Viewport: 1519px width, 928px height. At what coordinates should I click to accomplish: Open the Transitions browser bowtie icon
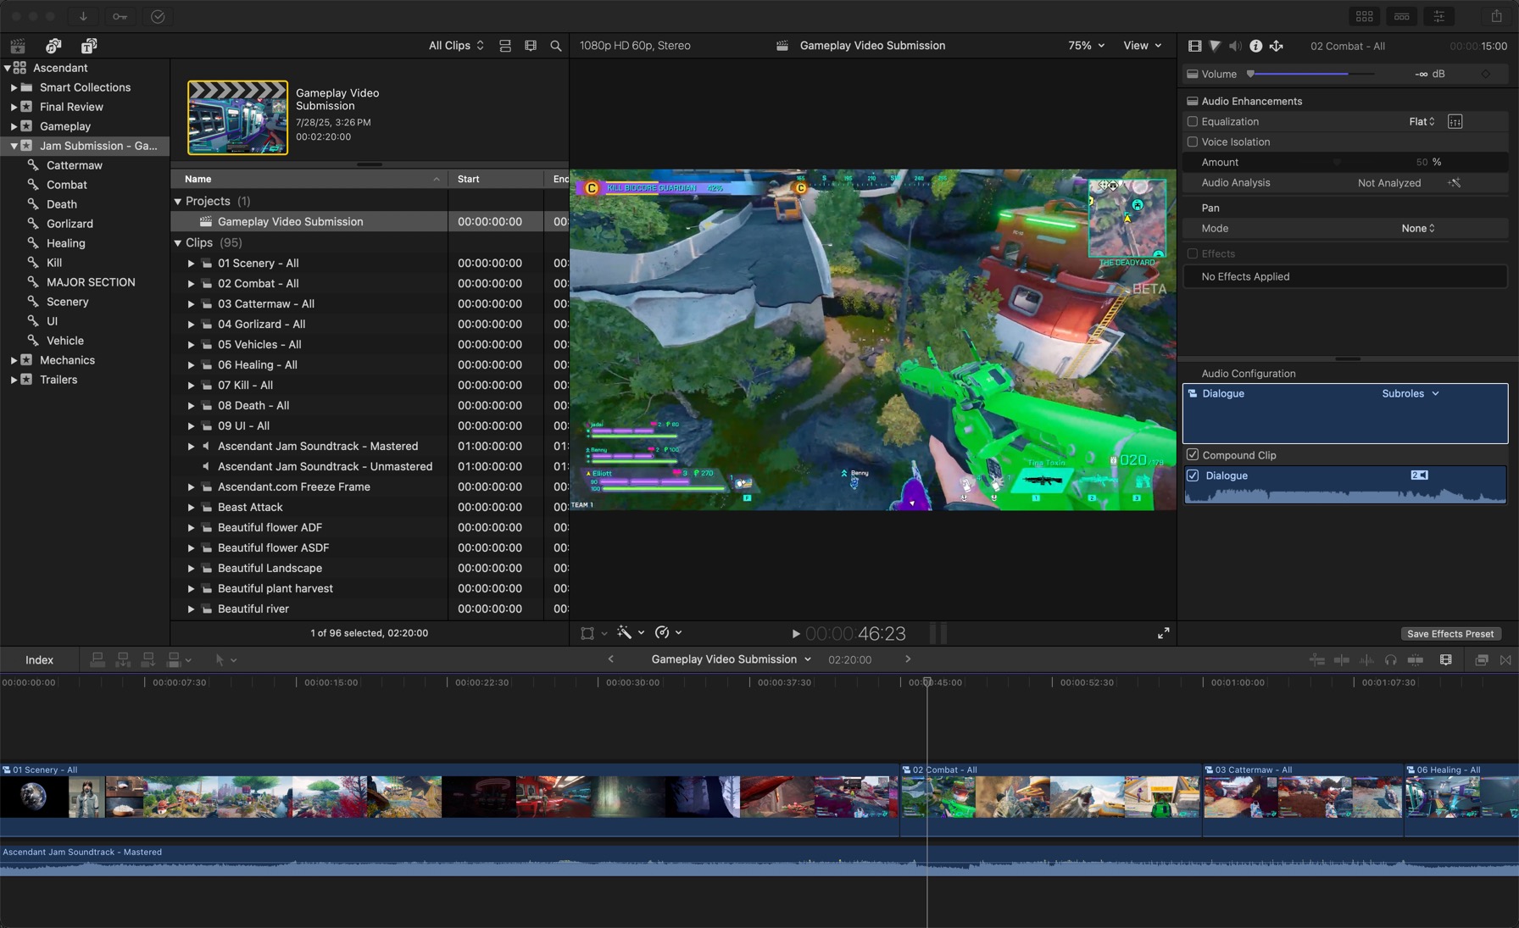click(1505, 659)
